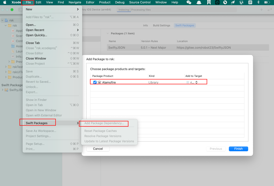Expand the rskTests folder

[6, 67]
